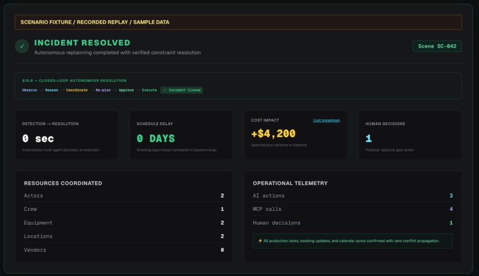The height and width of the screenshot is (276, 479).
Task: Click the MCP calls count value
Action: tap(451, 209)
